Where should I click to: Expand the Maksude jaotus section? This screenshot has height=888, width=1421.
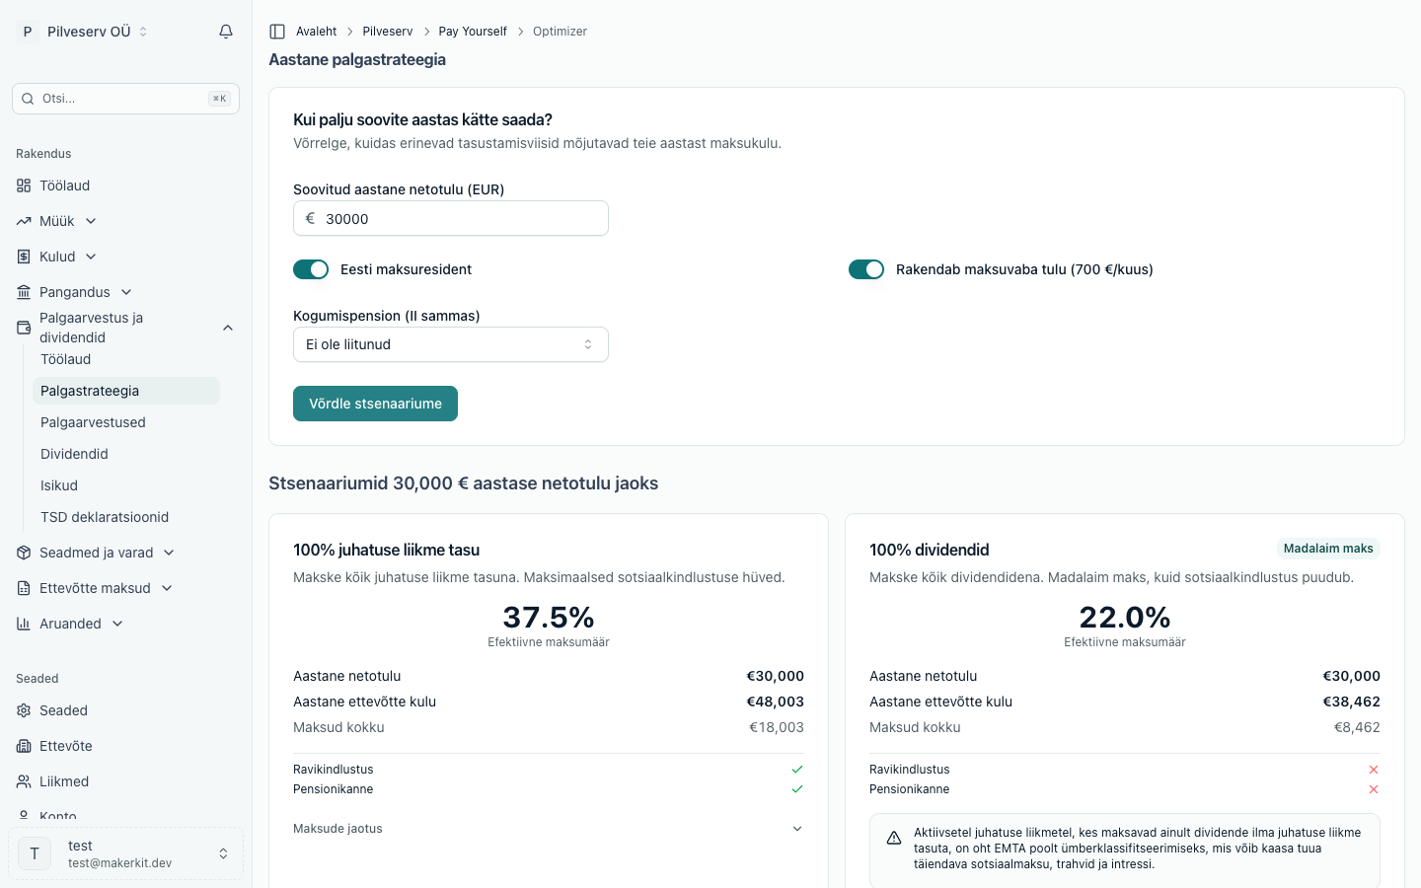(549, 829)
